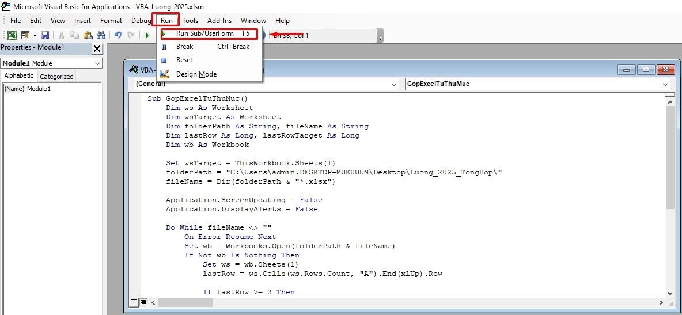
Task: Click the code window's system menu icon
Action: [x=134, y=70]
